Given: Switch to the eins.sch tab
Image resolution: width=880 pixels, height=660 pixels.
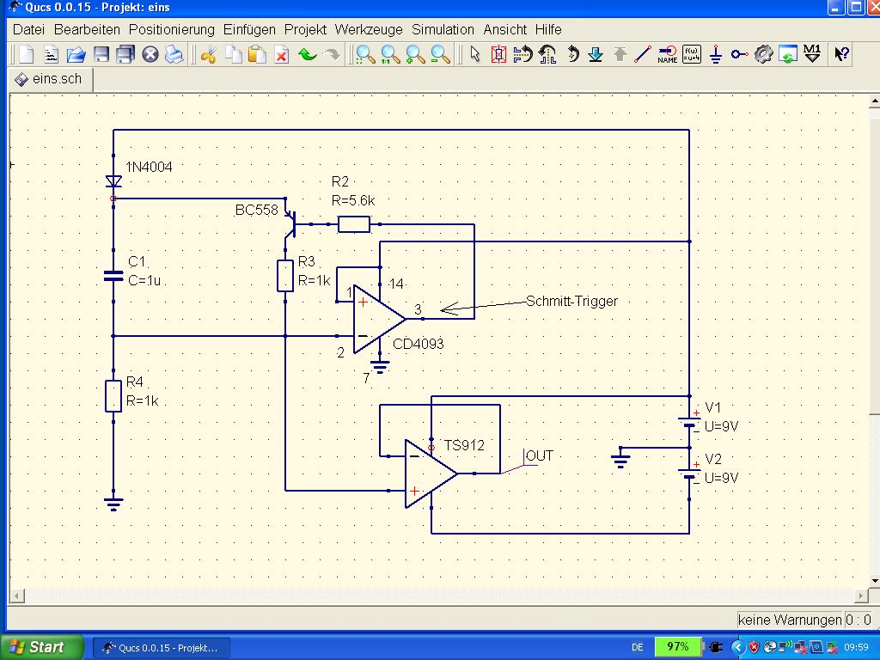Looking at the screenshot, I should (x=50, y=79).
